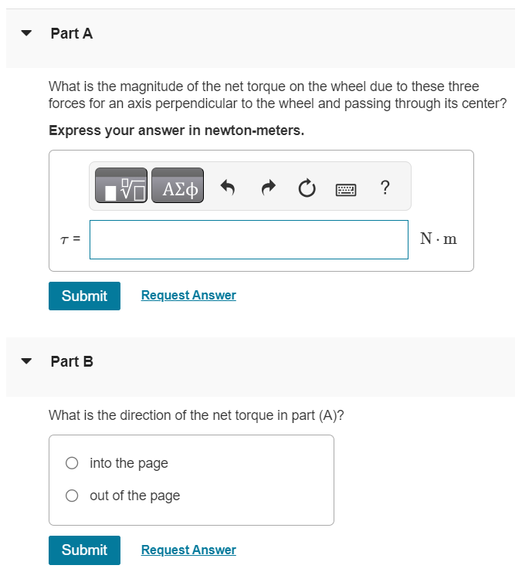Click Request Answer link for Part B

pyautogui.click(x=188, y=550)
